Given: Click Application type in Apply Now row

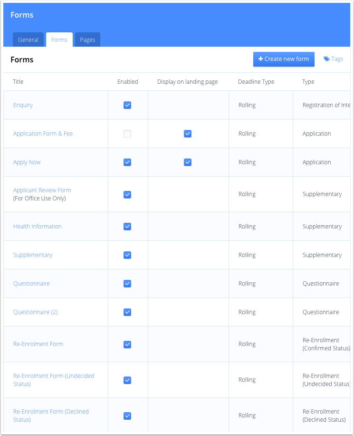Looking at the screenshot, I should tap(317, 162).
